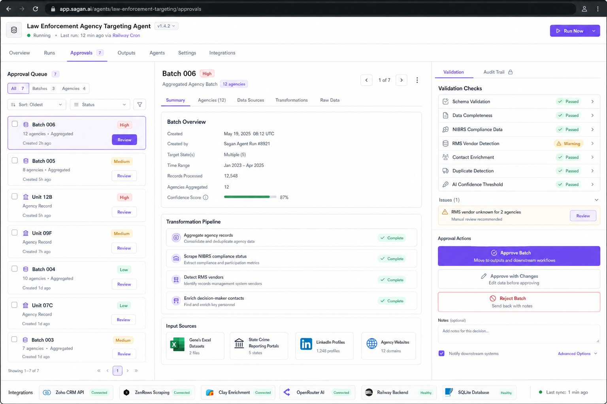Expand Advanced Options
The height and width of the screenshot is (404, 607).
tap(577, 353)
